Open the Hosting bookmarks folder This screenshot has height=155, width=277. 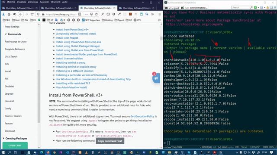(107, 20)
